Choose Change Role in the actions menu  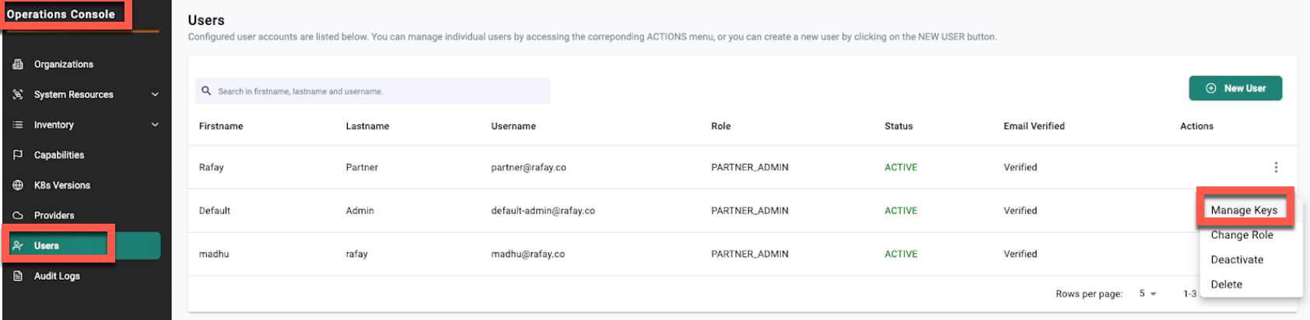(1242, 235)
